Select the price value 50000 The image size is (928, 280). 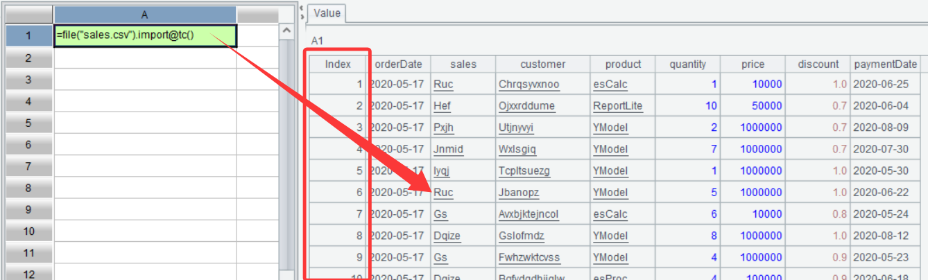768,106
